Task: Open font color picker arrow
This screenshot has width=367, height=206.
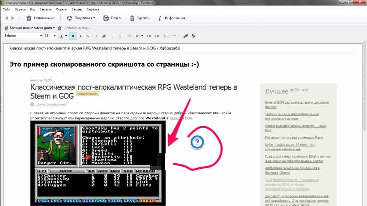Action: 66,36
